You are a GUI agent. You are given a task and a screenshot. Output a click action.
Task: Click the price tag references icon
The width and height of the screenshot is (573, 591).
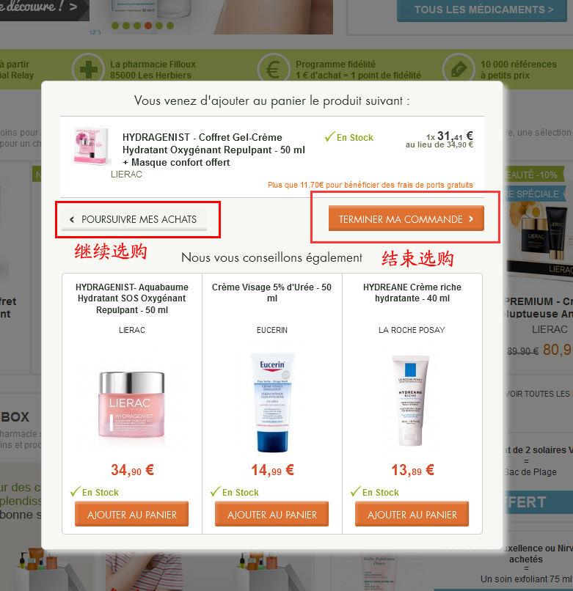pyautogui.click(x=459, y=70)
